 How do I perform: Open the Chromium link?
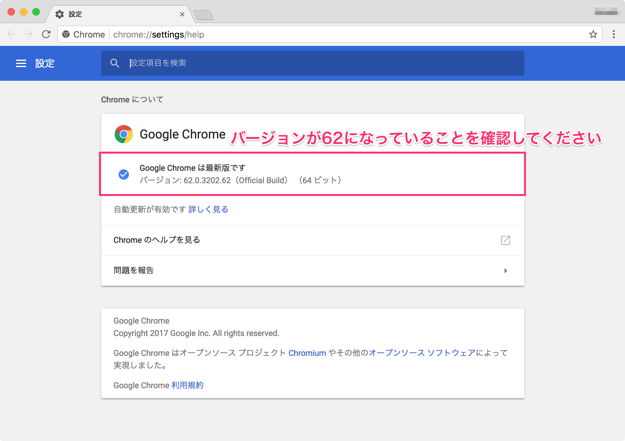pos(307,353)
